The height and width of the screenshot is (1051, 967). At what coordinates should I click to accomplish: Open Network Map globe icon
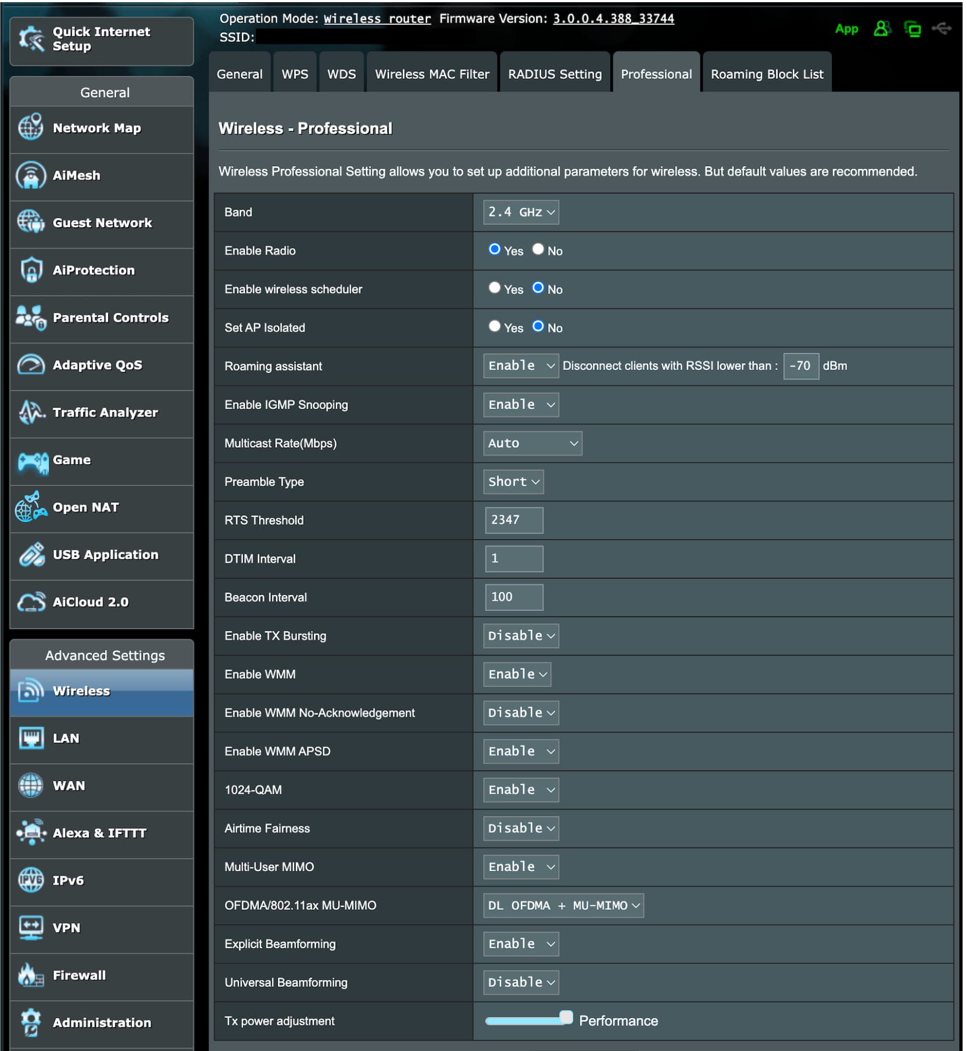pyautogui.click(x=31, y=127)
